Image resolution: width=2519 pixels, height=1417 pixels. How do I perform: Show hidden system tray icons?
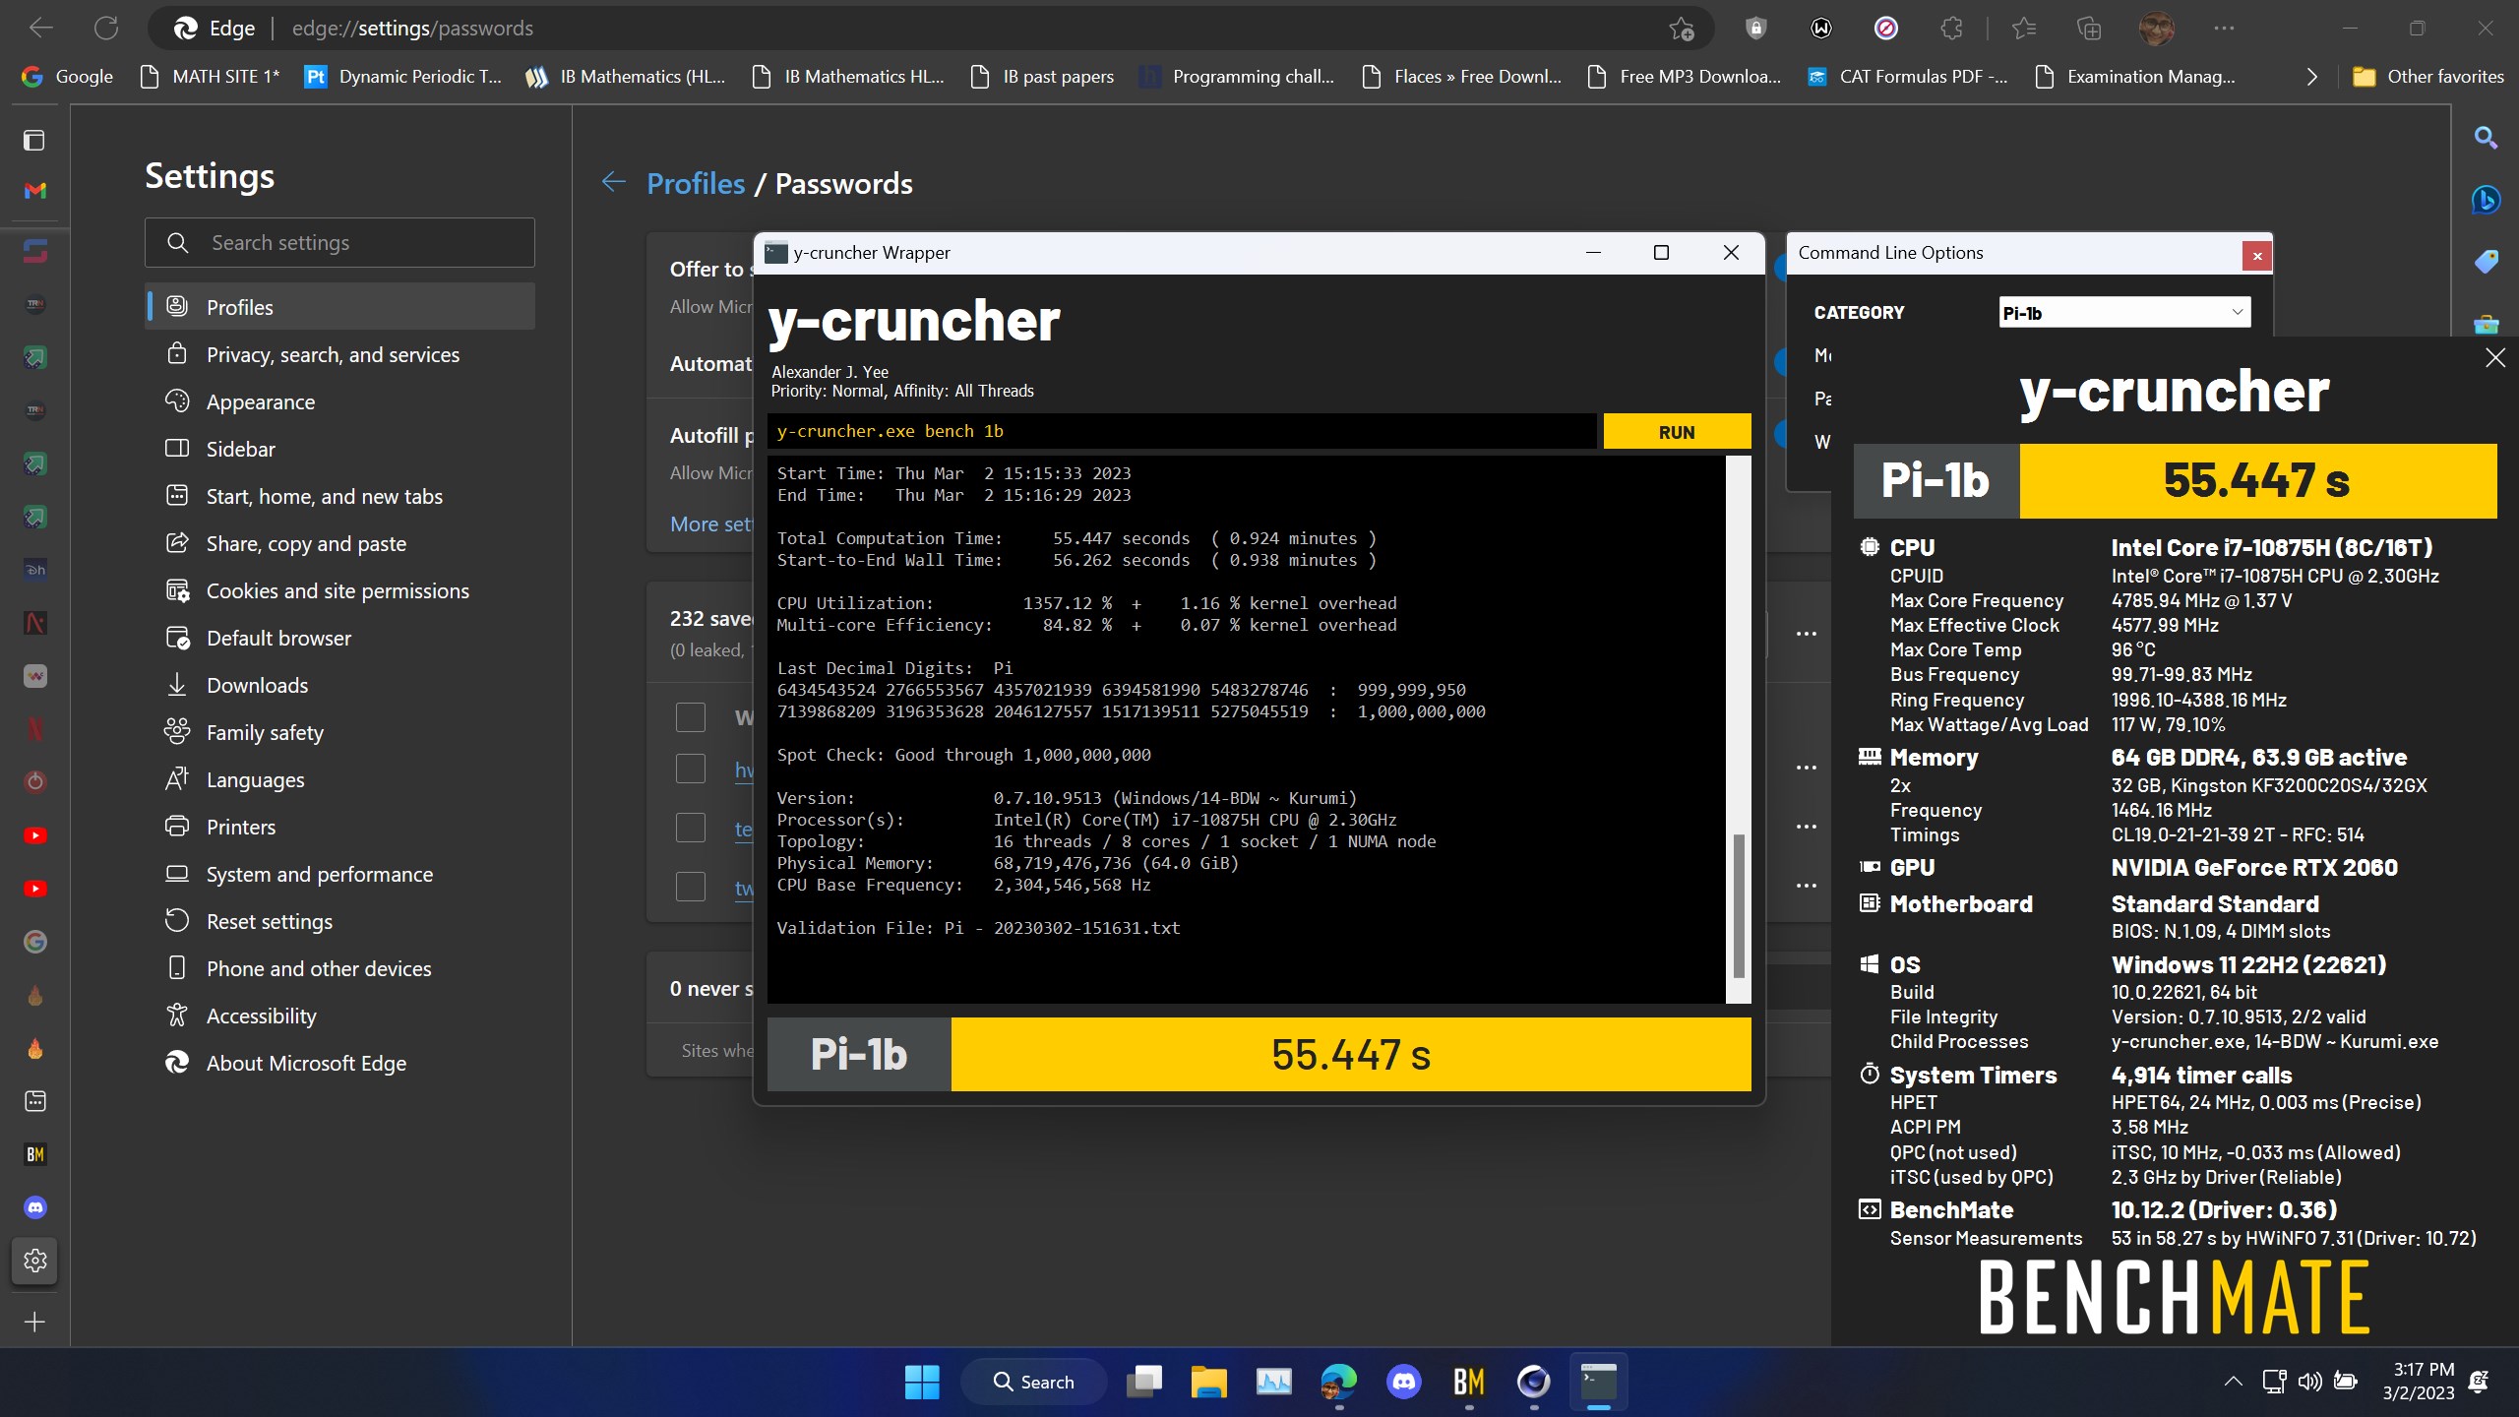pos(2234,1382)
